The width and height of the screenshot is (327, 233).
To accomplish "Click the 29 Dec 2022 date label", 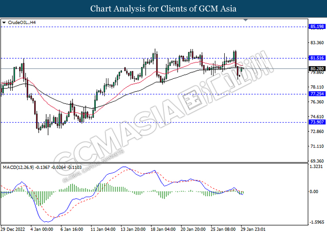I will point(13,229).
